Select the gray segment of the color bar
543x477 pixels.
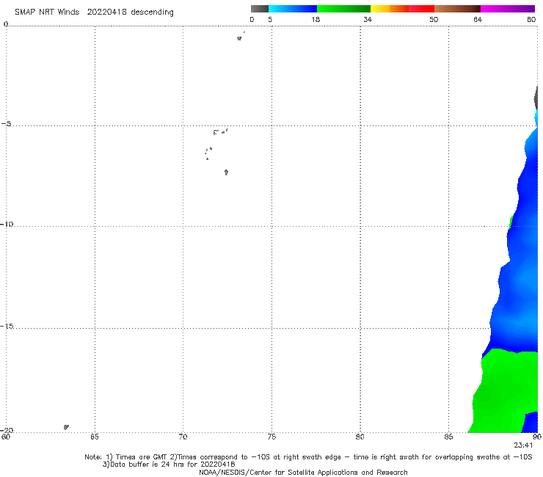pos(260,9)
